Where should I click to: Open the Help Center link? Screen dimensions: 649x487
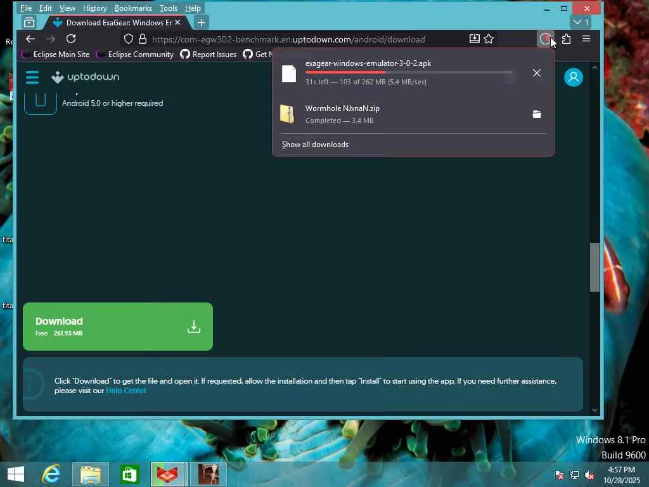click(126, 391)
